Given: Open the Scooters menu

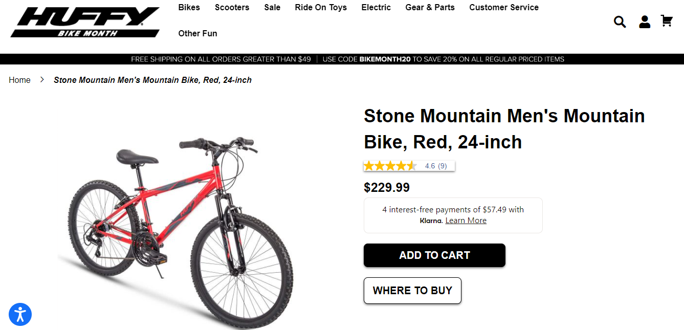Looking at the screenshot, I should (x=232, y=8).
